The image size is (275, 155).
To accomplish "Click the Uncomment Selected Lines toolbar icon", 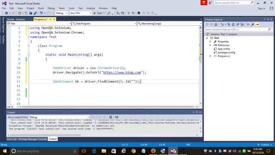I will [x=133, y=13].
